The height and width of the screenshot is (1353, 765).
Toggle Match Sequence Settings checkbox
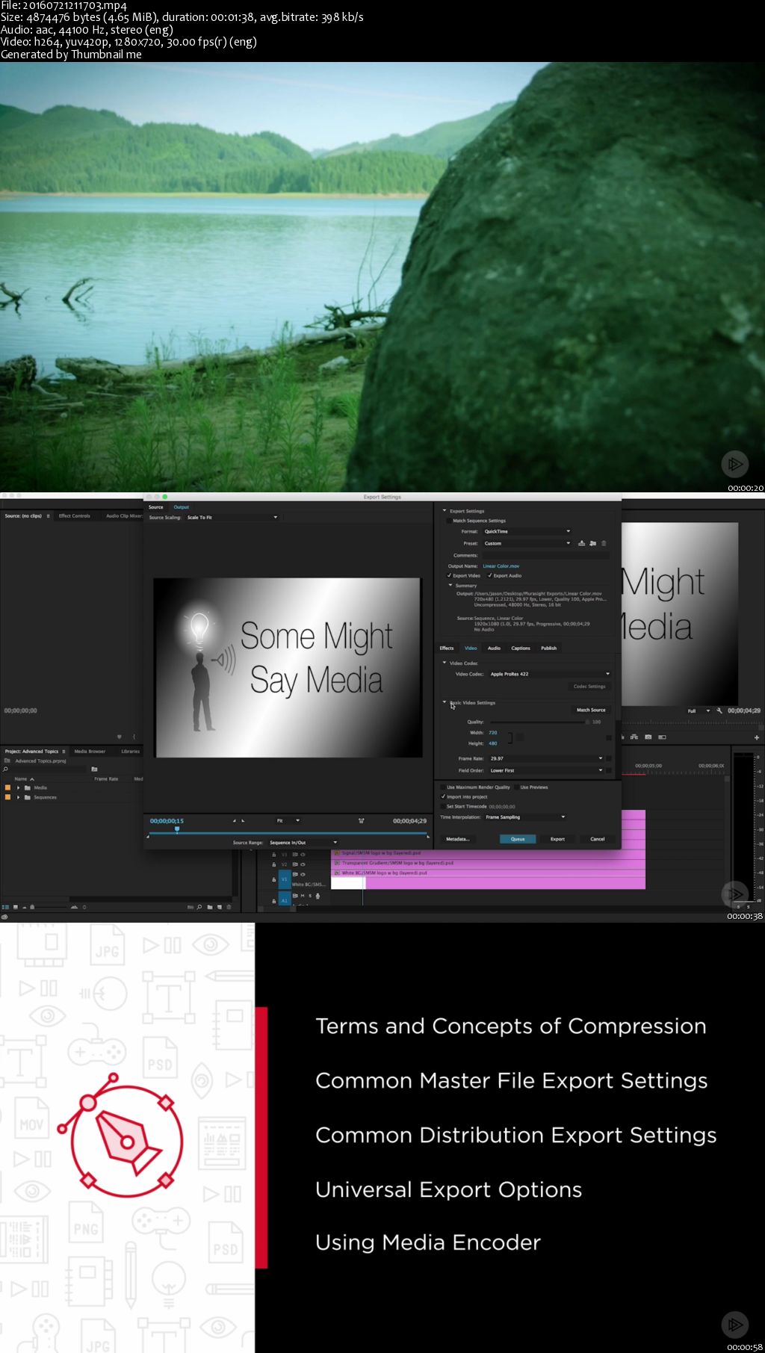[x=448, y=521]
